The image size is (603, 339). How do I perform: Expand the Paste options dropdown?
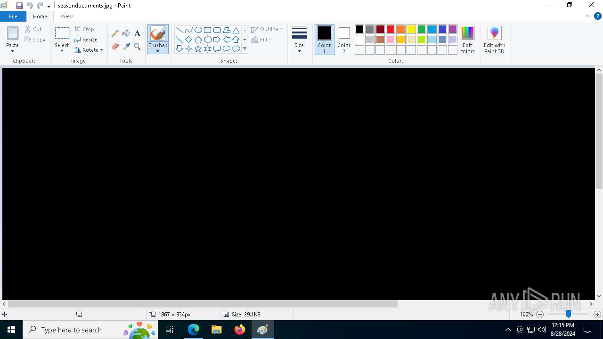[13, 48]
